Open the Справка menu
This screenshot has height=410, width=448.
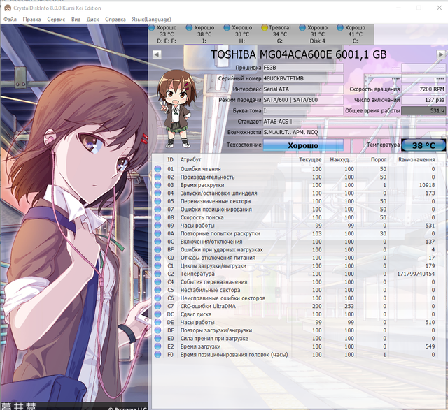pyautogui.click(x=115, y=20)
